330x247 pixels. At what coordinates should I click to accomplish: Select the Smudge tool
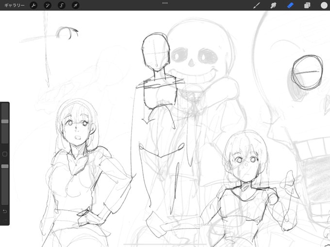[x=273, y=5]
